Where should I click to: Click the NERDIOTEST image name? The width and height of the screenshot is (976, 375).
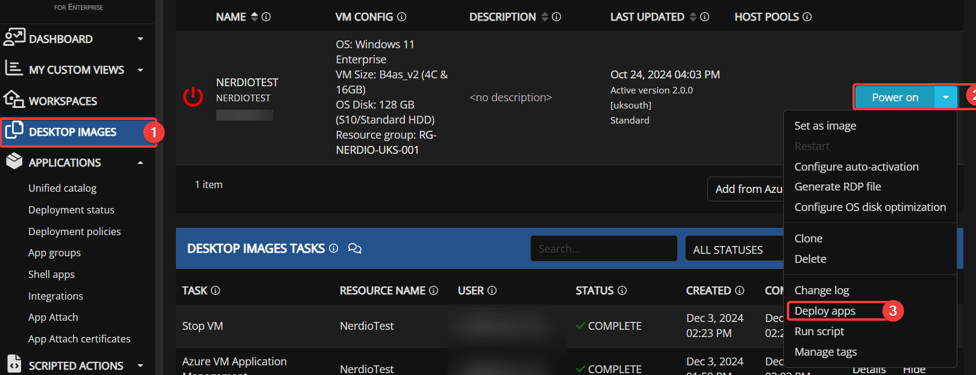(x=247, y=82)
